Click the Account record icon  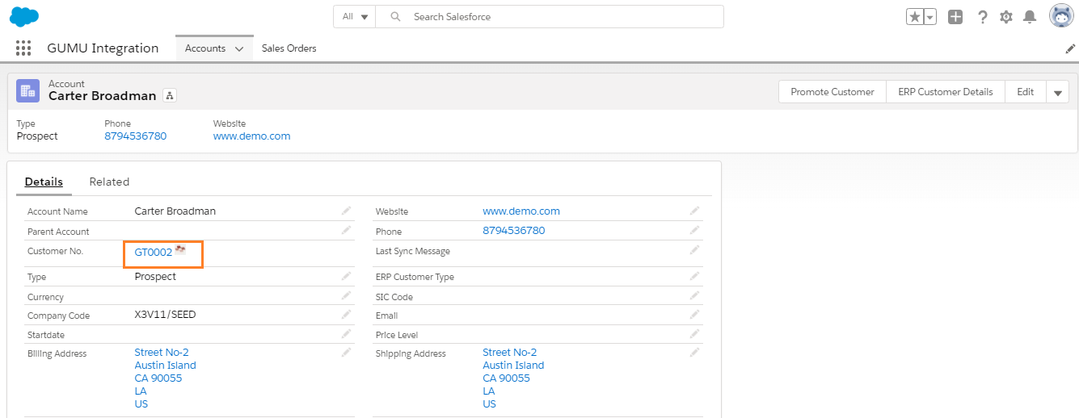[28, 91]
